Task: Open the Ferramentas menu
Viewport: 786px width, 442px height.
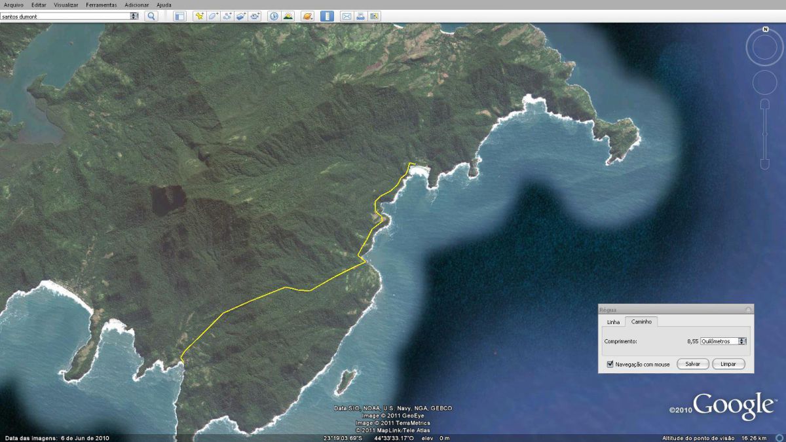Action: click(x=101, y=5)
